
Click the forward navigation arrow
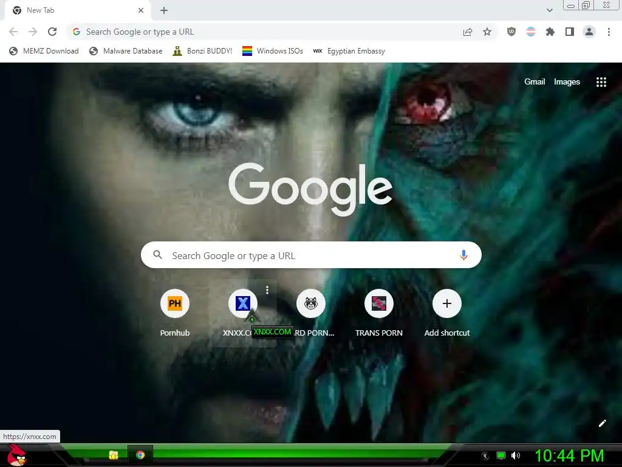coord(33,32)
